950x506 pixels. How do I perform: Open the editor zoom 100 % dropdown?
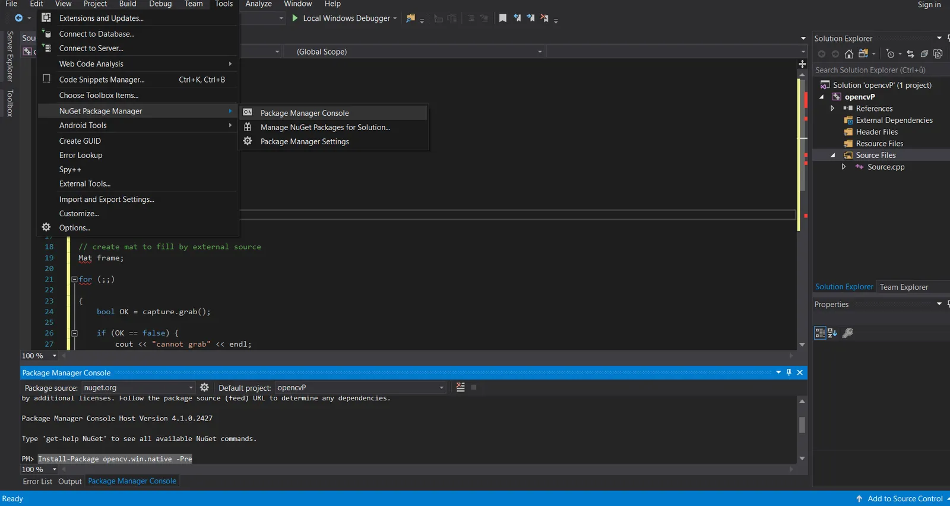[55, 356]
